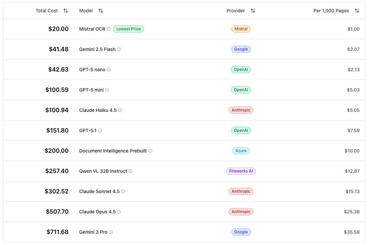Click the info icon beside GPT-5.1

tap(100, 130)
